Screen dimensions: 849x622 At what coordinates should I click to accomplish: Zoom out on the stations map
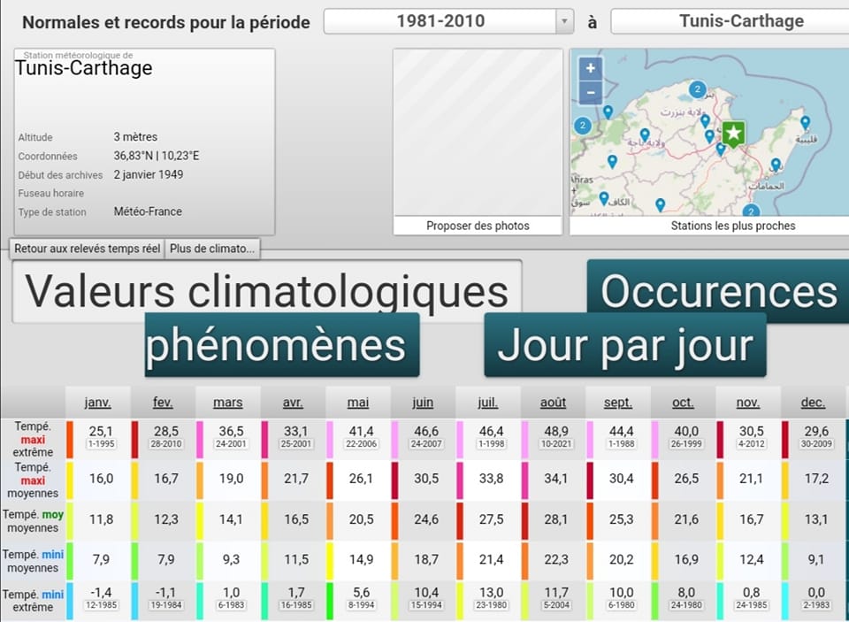[x=591, y=91]
